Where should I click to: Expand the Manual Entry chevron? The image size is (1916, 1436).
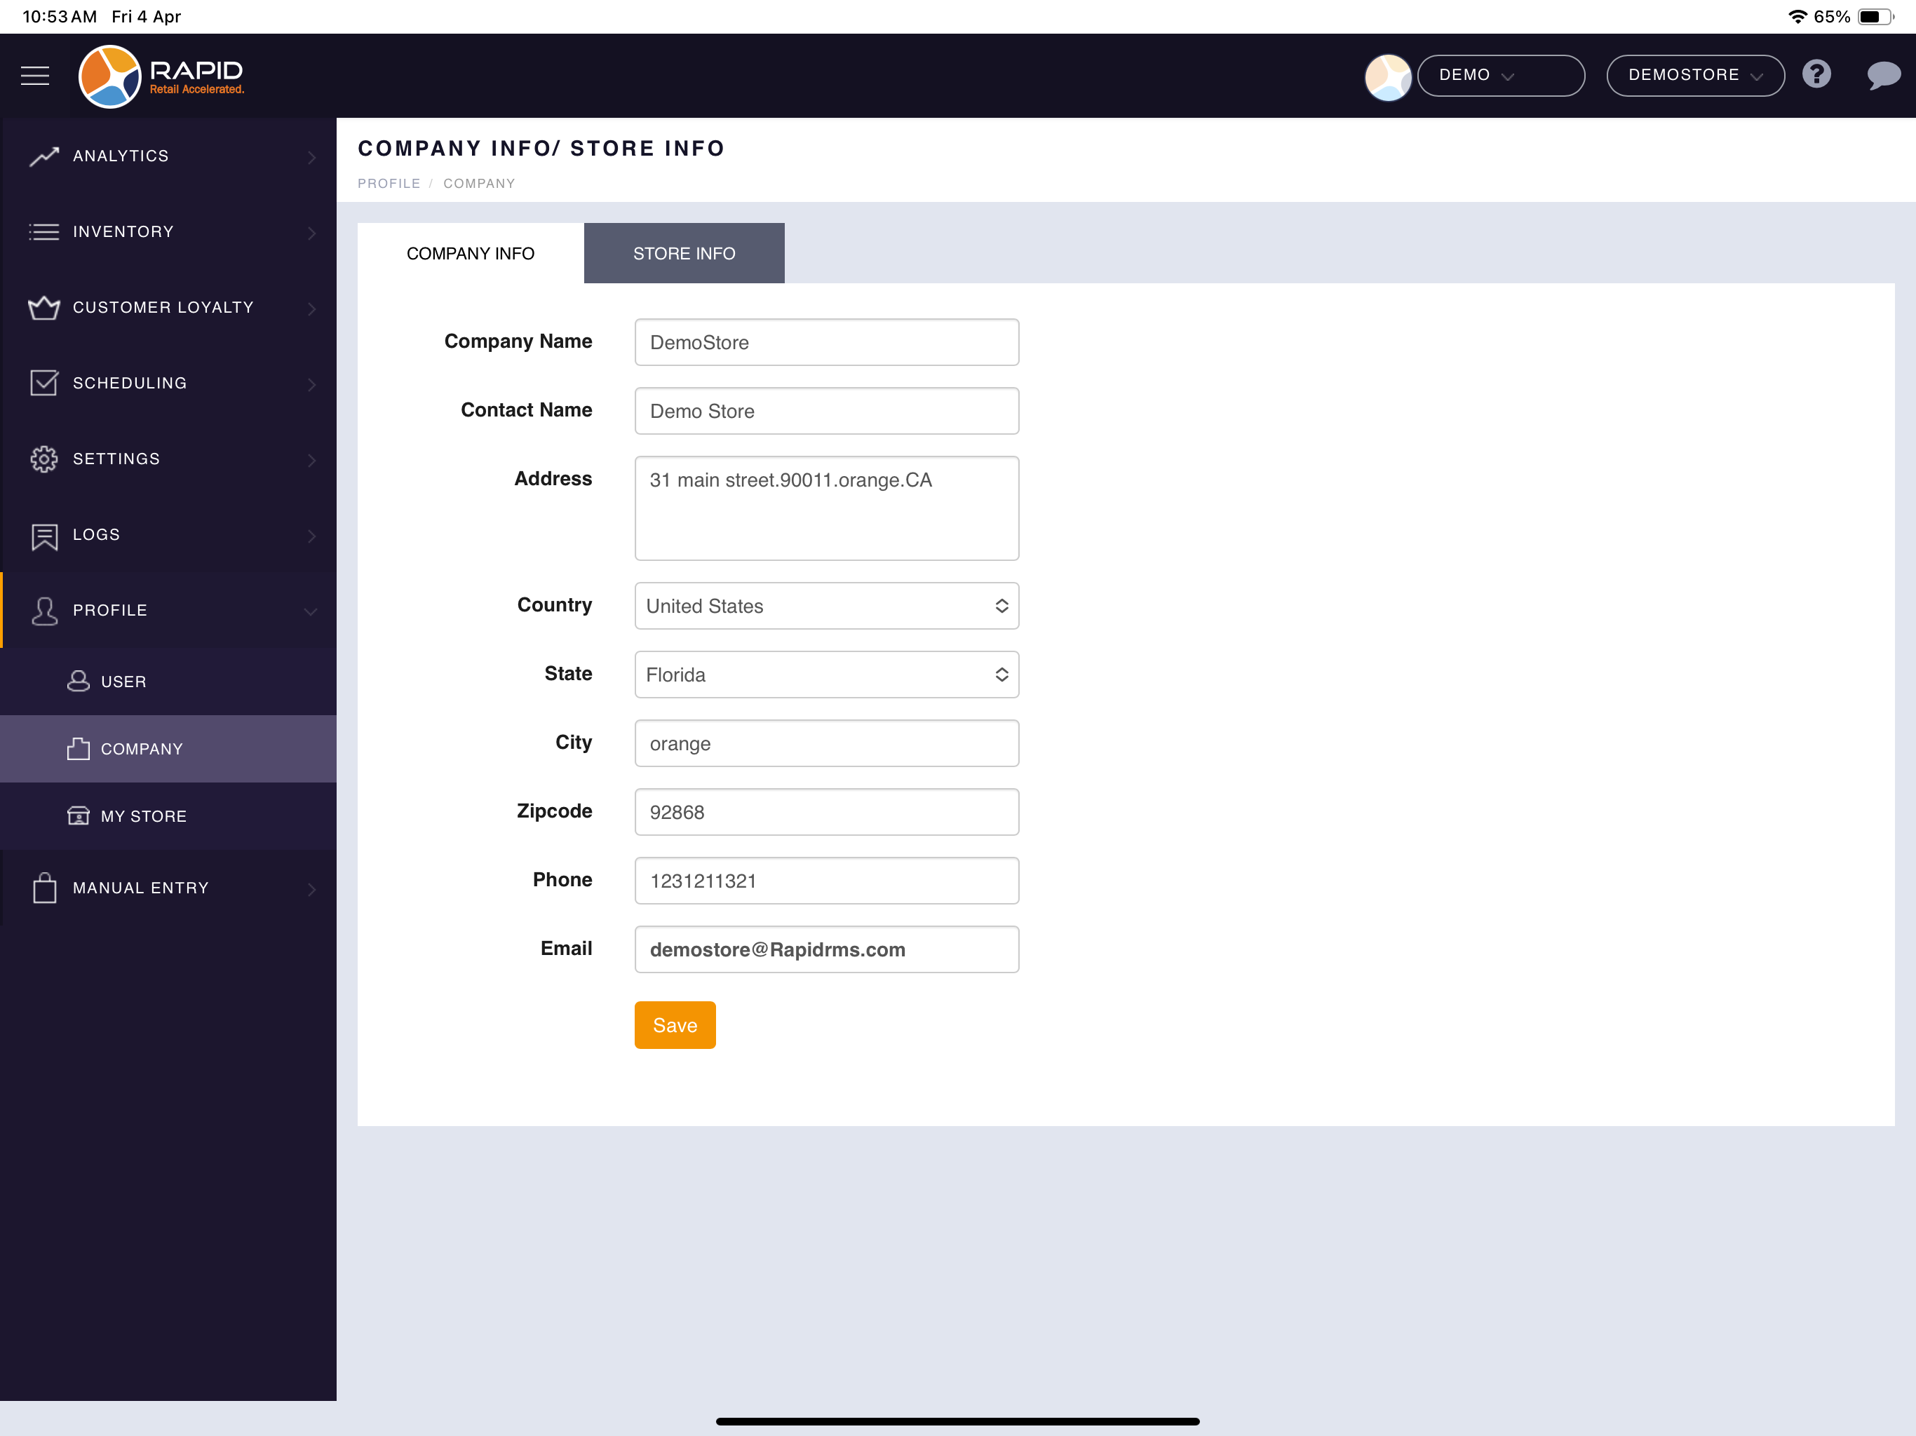tap(312, 888)
